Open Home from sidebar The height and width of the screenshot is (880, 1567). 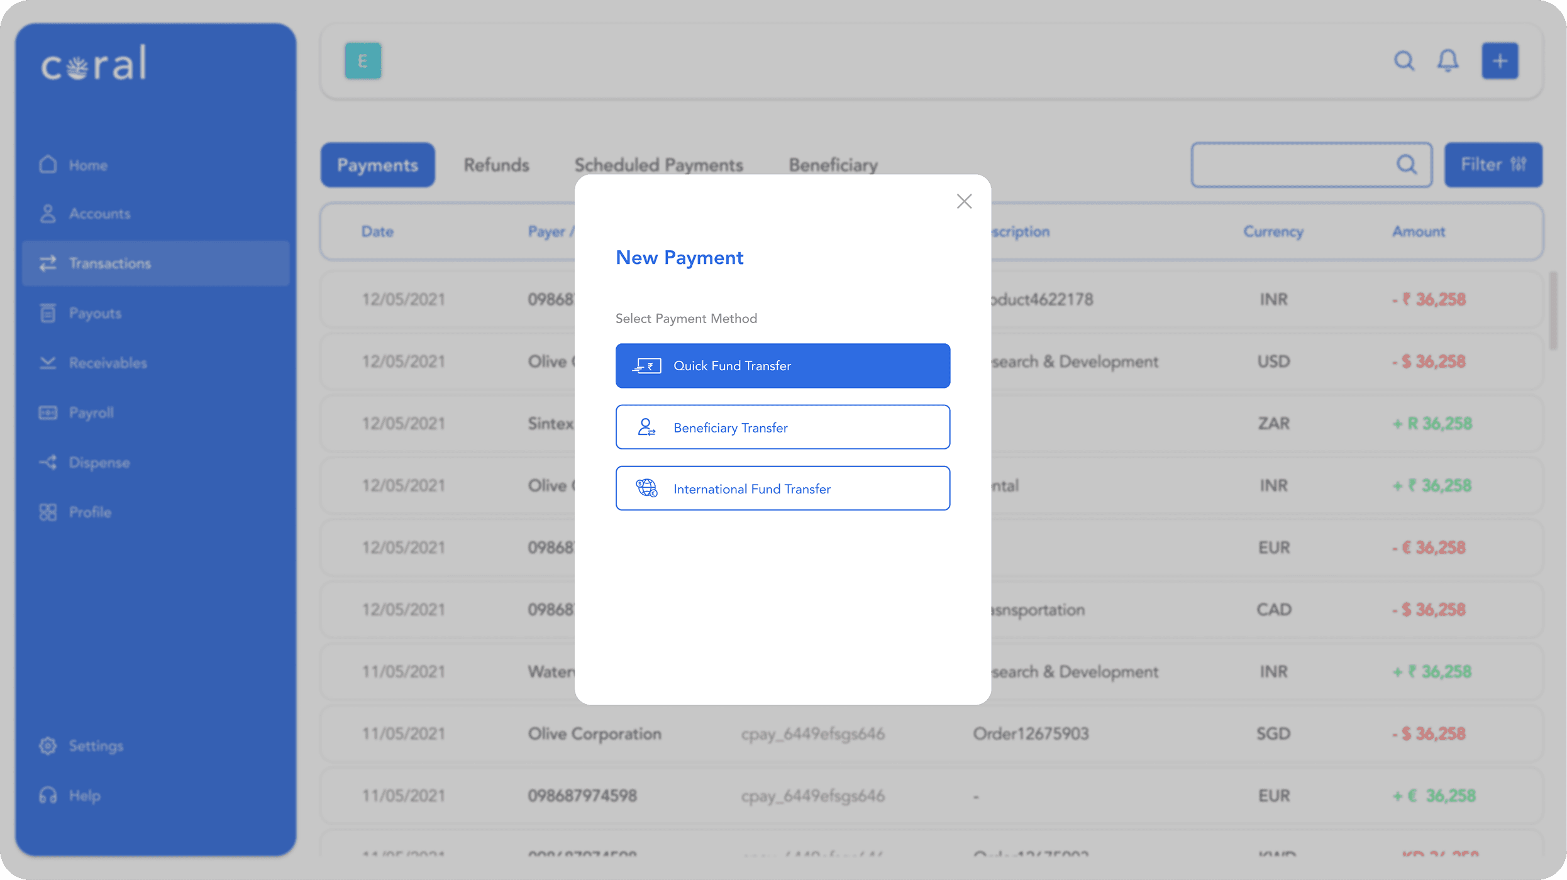88,165
